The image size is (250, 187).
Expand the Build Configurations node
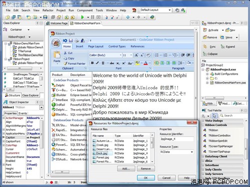pyautogui.click(x=207, y=74)
